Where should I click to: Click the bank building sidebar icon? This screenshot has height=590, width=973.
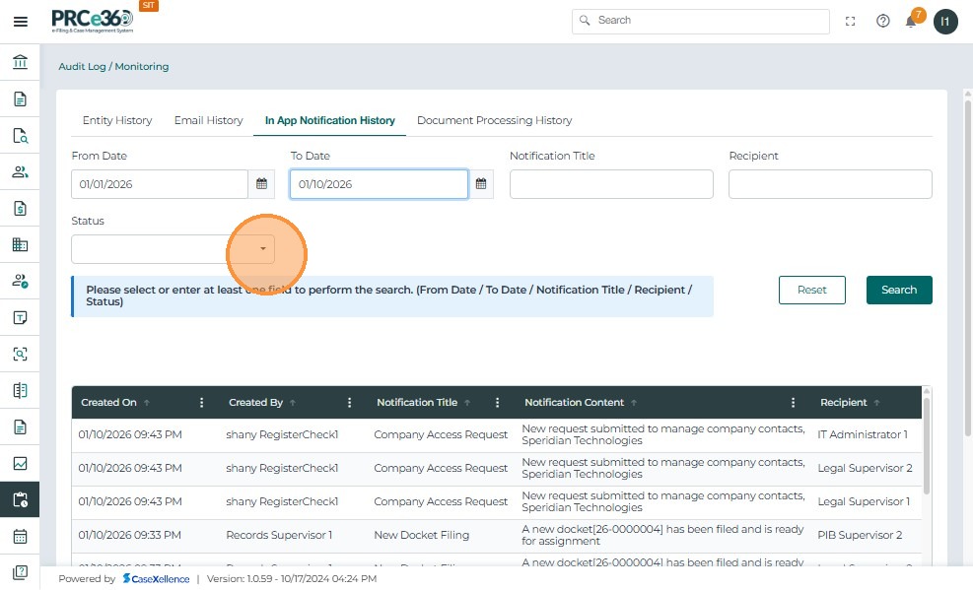pos(20,63)
